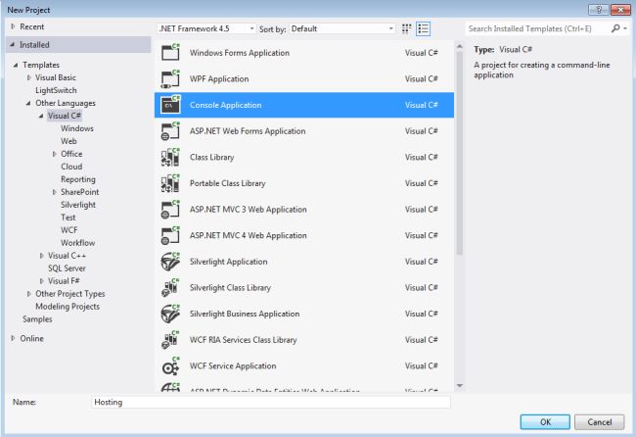Expand the SharePoint node arrow
Image resolution: width=636 pixels, height=437 pixels.
tap(55, 192)
